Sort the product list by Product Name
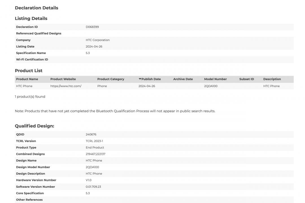The height and width of the screenshot is (203, 305). (x=27, y=79)
